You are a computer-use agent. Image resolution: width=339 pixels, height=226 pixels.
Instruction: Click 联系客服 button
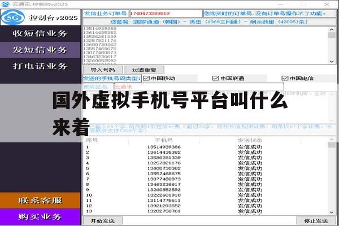(40, 201)
